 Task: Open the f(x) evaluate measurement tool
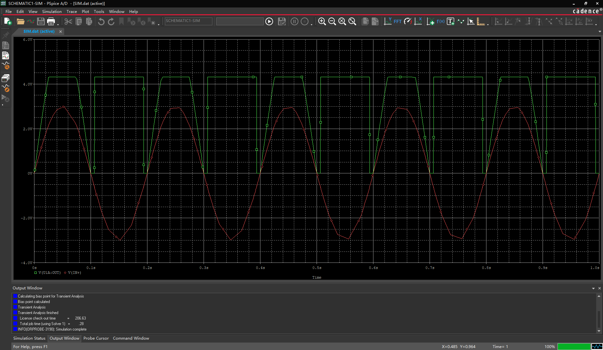coord(441,21)
